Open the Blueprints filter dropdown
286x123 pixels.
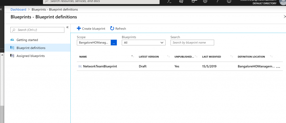[x=144, y=43]
